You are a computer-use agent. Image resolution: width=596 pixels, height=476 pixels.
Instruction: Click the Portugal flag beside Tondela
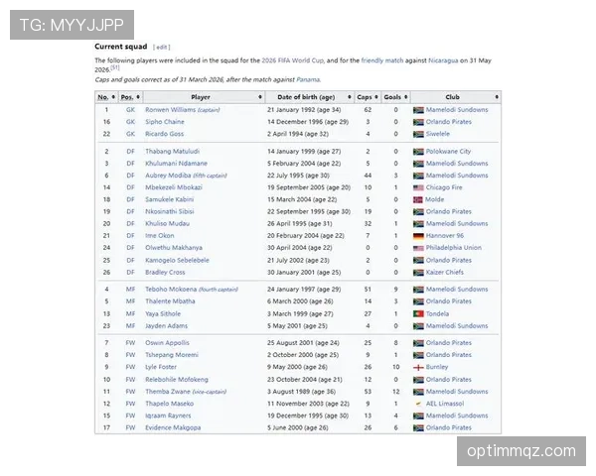418,314
